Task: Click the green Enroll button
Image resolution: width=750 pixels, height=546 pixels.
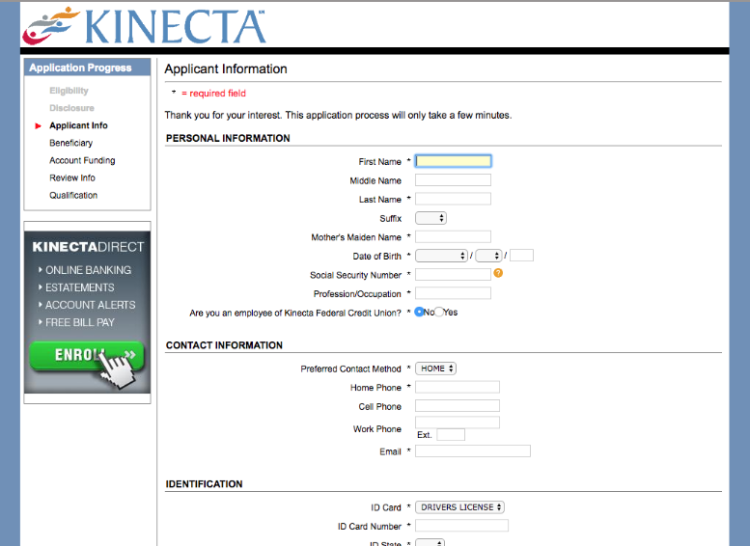Action: [87, 356]
